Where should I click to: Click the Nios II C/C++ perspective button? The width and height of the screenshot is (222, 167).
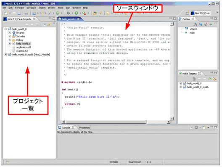[x=201, y=13]
